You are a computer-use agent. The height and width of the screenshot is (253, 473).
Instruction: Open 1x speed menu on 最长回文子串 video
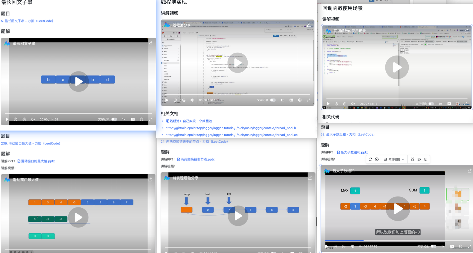(124, 119)
